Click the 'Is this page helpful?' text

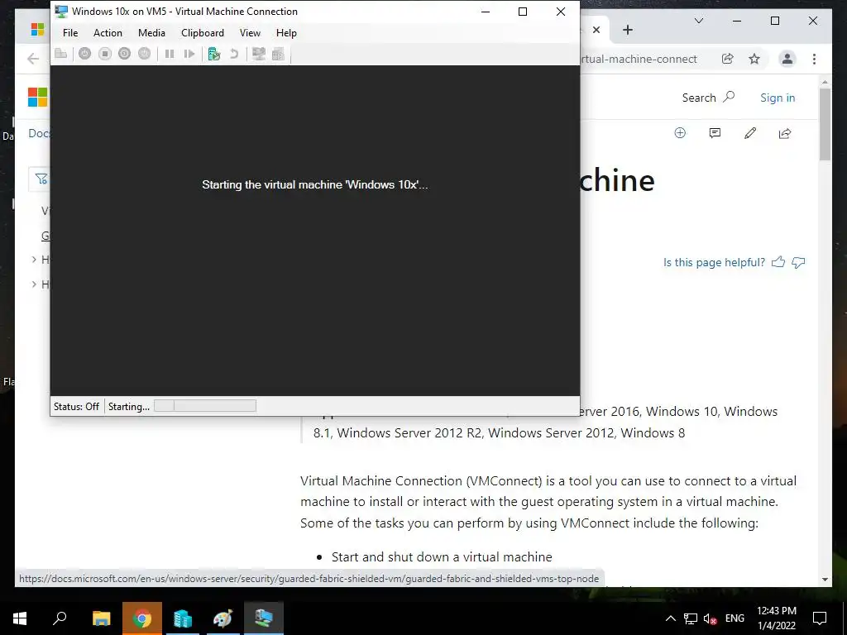pos(714,262)
